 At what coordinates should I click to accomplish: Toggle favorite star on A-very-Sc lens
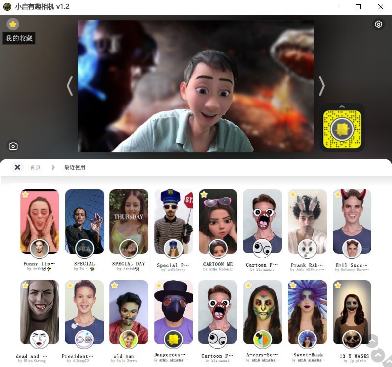click(x=248, y=285)
